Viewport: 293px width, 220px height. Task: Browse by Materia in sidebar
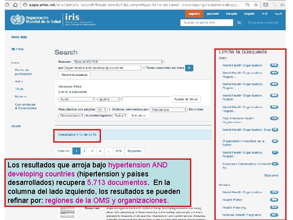[20, 96]
